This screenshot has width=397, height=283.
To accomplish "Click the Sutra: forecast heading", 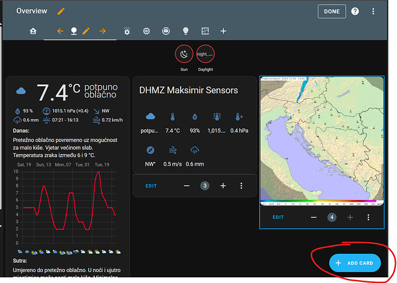I will [20, 261].
